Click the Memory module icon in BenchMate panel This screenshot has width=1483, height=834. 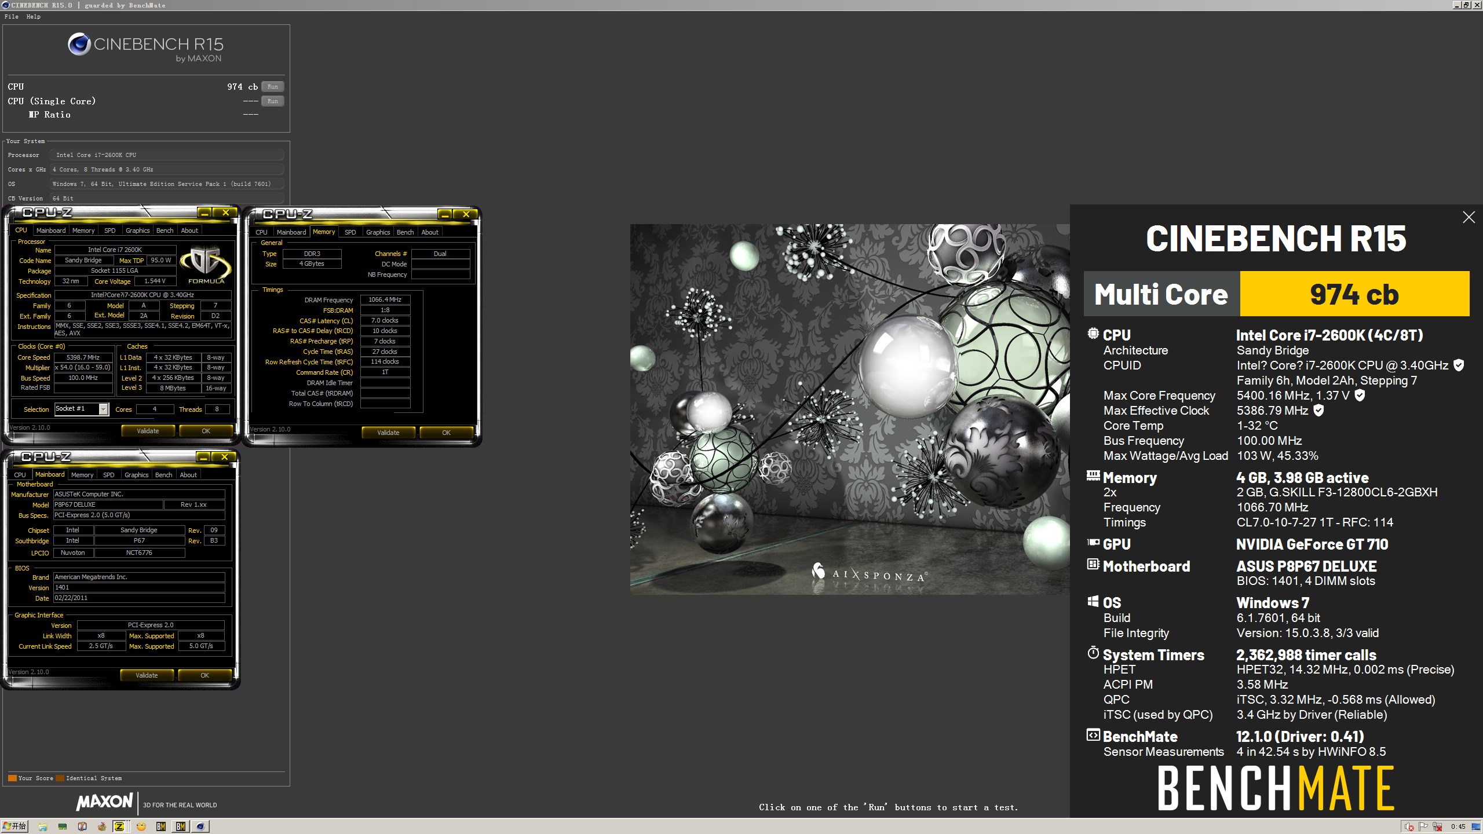[x=1093, y=476]
